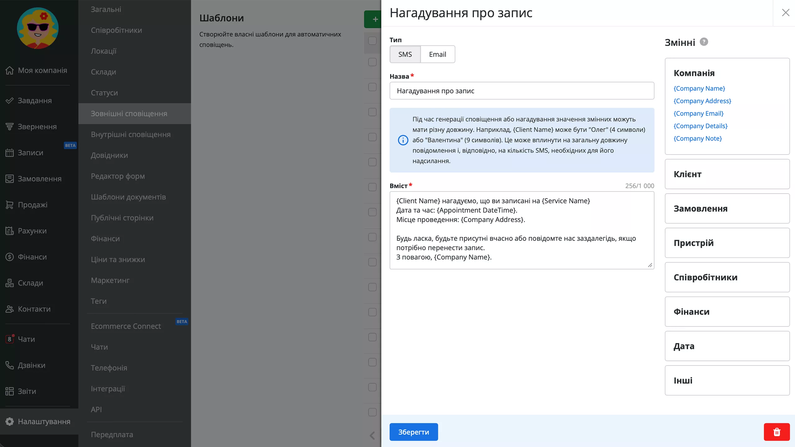Insert the {Company Address} variable link
The image size is (795, 447).
pyautogui.click(x=702, y=101)
